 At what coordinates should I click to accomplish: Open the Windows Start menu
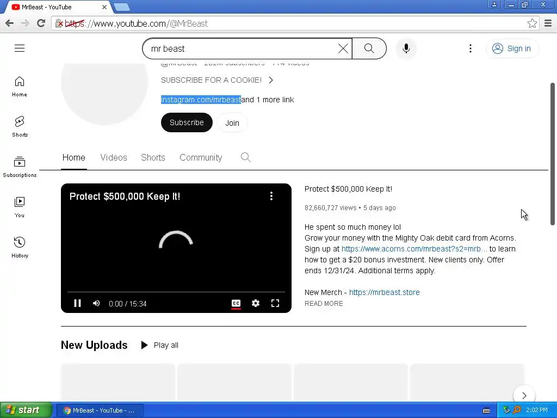tap(26, 410)
